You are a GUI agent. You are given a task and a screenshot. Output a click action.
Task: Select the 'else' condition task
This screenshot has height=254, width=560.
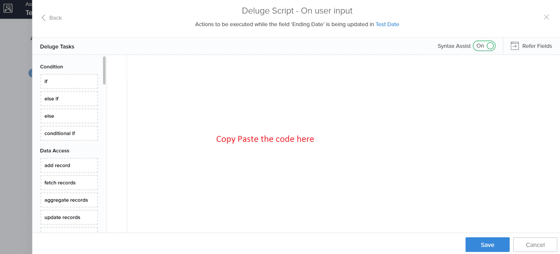click(x=69, y=116)
